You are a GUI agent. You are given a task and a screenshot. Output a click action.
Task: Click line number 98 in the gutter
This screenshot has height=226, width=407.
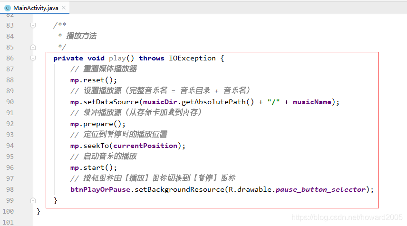(10, 189)
